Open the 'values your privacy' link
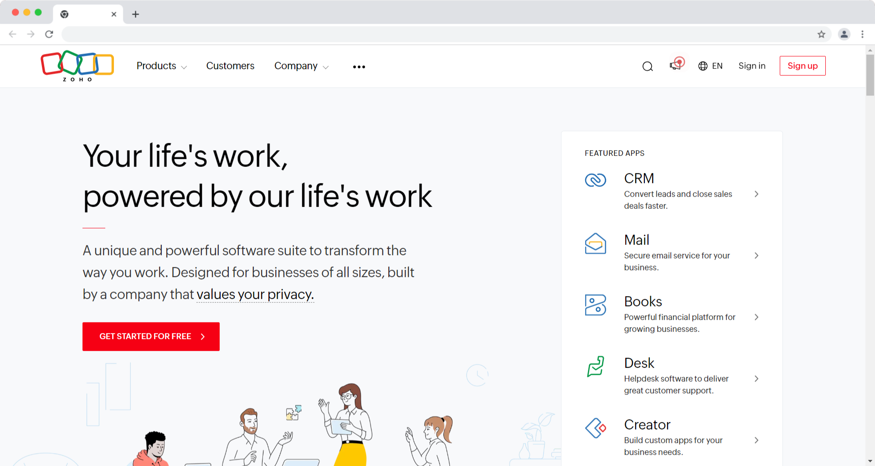Screen dimensions: 875x466 [255, 295]
